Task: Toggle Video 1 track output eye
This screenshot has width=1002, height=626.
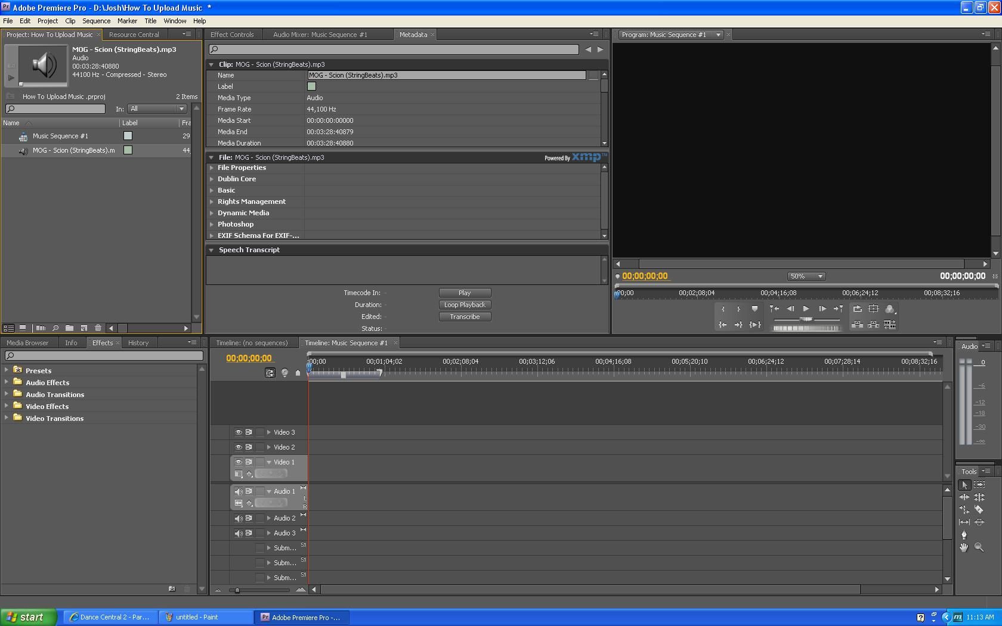Action: (238, 462)
